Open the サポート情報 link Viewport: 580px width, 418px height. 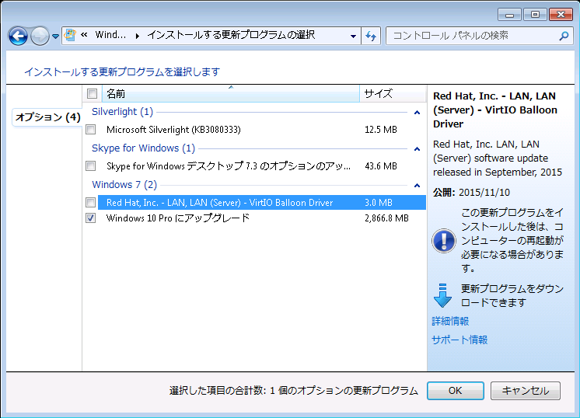(459, 340)
